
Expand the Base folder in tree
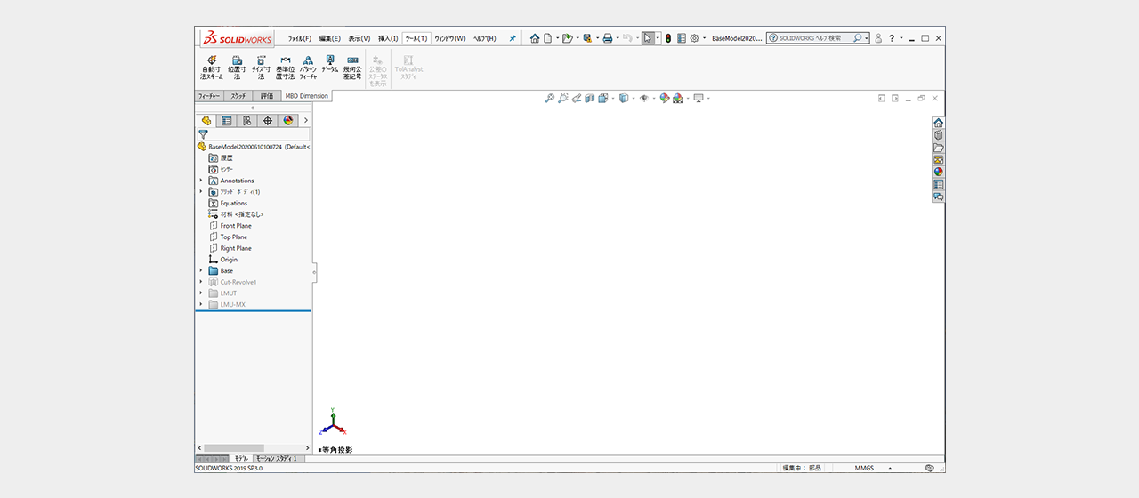(x=201, y=270)
